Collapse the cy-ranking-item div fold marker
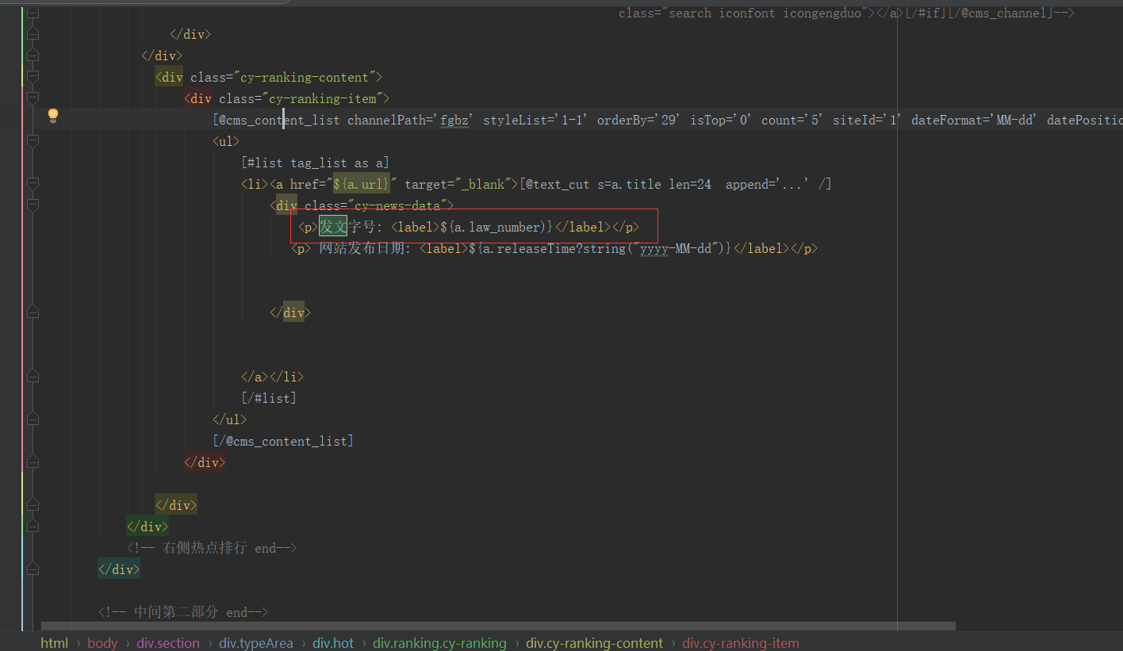This screenshot has width=1123, height=651. coord(33,98)
